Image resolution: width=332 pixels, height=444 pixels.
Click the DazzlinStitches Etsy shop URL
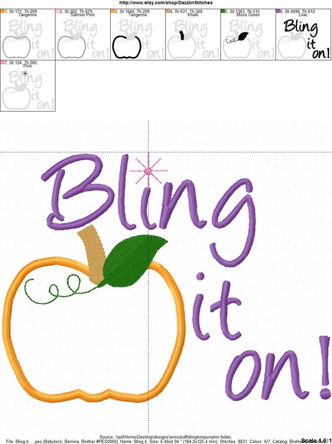(x=166, y=2)
